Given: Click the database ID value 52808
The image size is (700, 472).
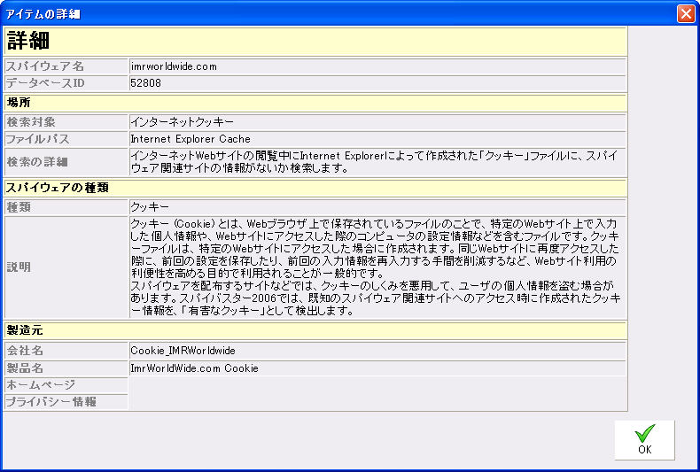Looking at the screenshot, I should coord(145,83).
